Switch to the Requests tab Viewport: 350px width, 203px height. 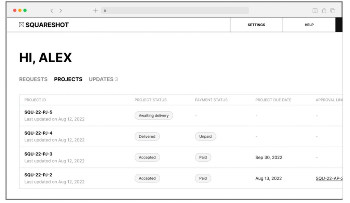(33, 79)
